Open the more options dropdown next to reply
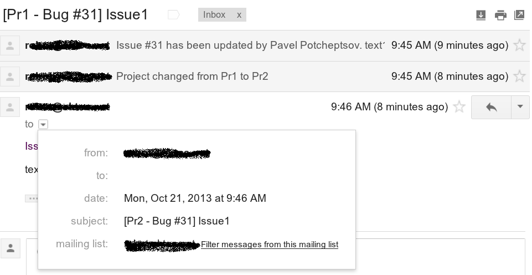The height and width of the screenshot is (275, 532). click(520, 107)
